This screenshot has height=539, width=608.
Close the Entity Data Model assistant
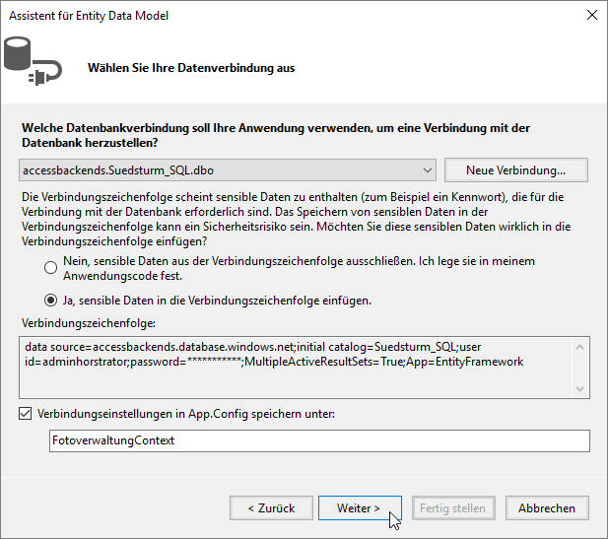click(x=589, y=15)
